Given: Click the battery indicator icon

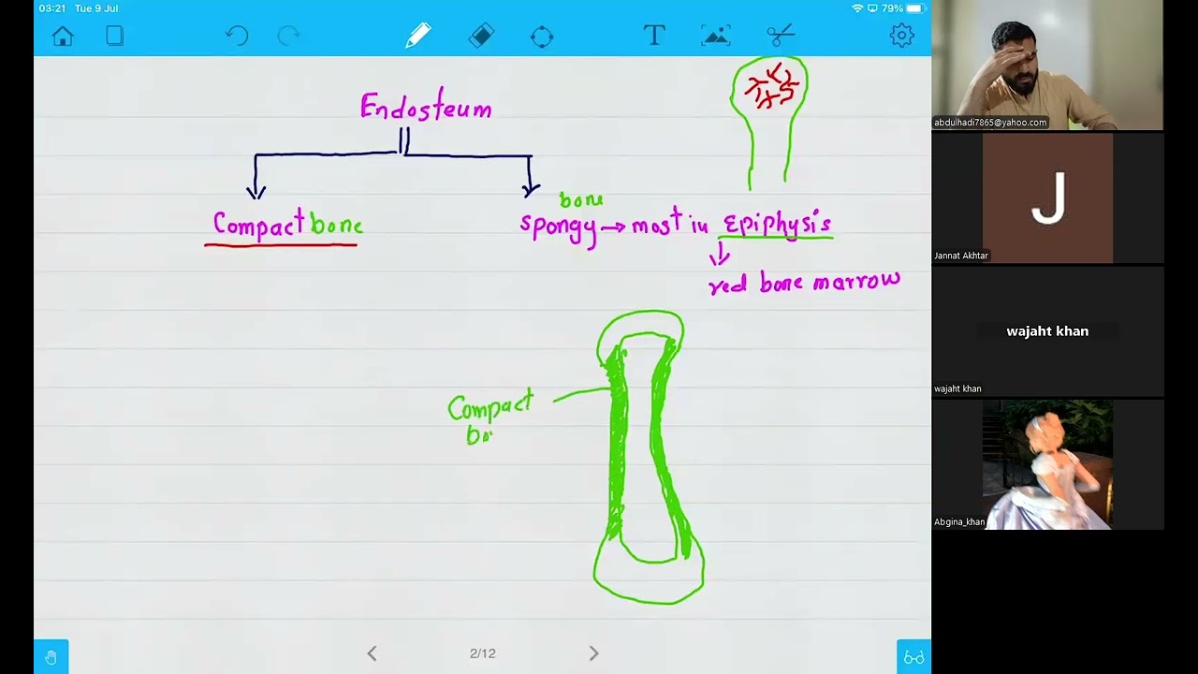Looking at the screenshot, I should (914, 8).
